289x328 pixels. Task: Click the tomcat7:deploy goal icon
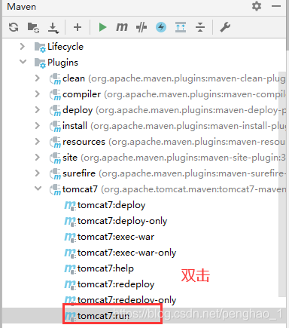coord(70,206)
